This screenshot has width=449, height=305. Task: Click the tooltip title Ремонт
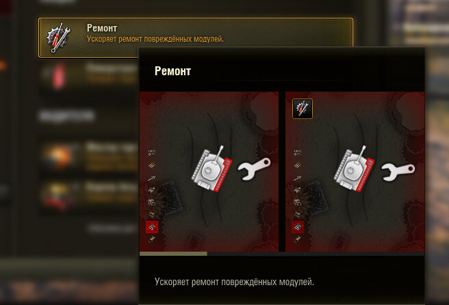pyautogui.click(x=172, y=71)
